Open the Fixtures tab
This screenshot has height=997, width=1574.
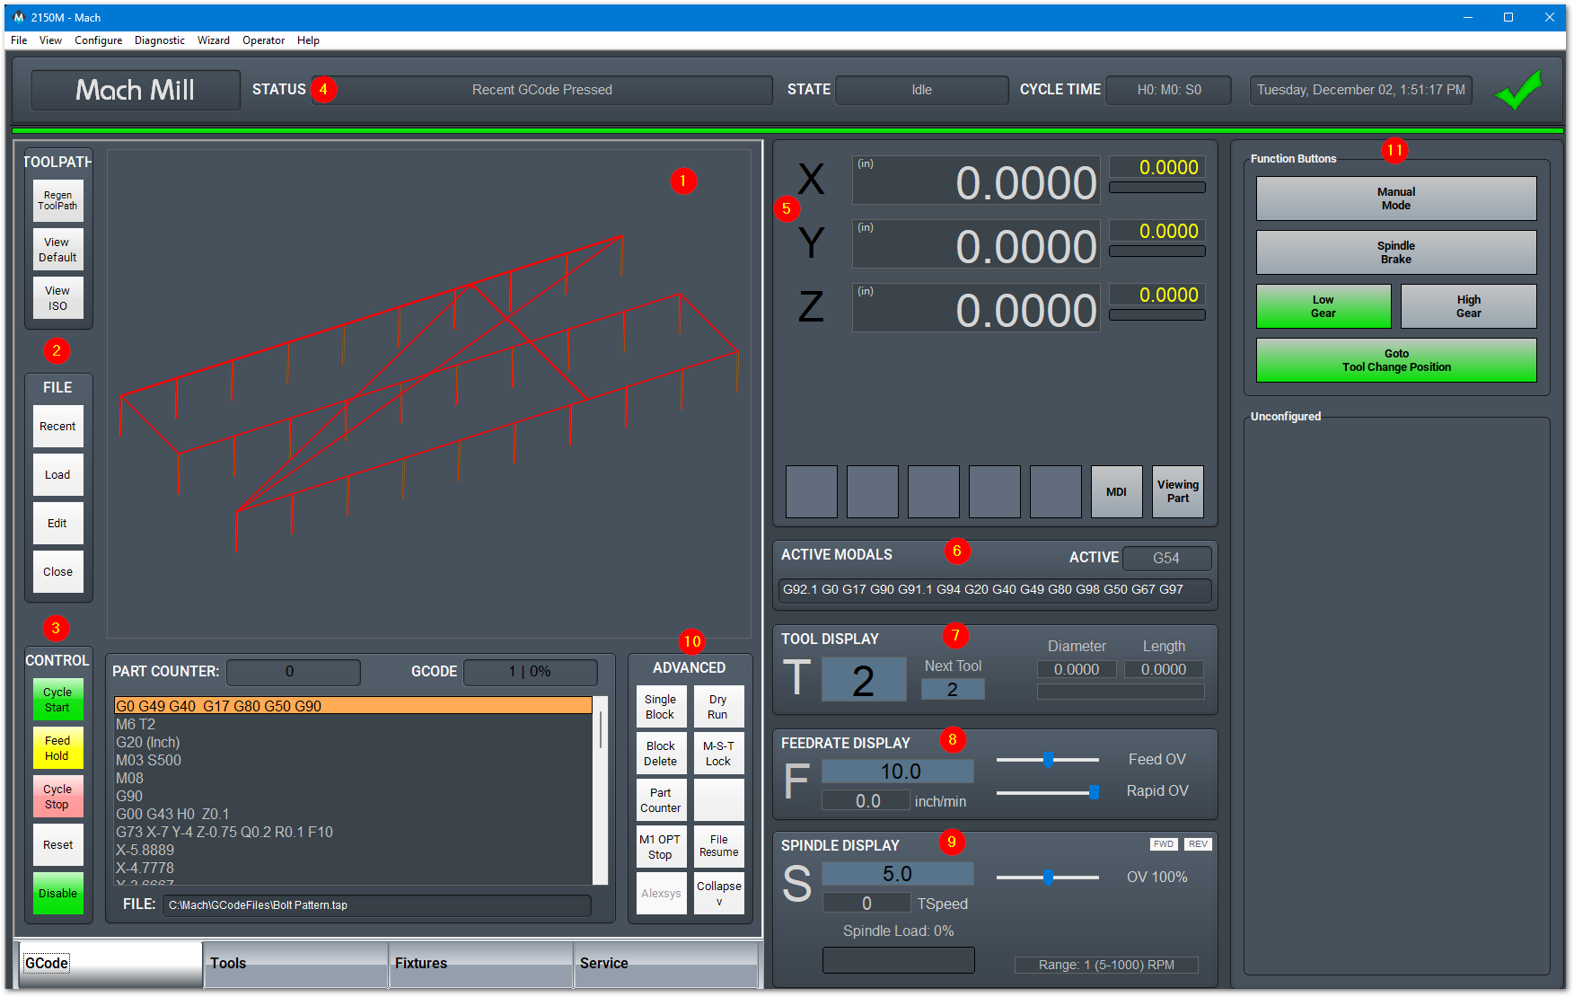480,964
